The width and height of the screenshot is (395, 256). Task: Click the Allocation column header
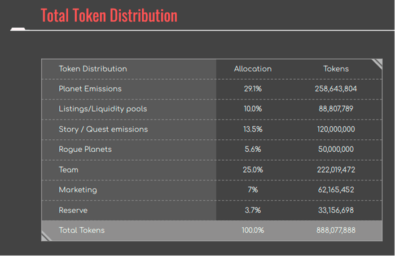click(x=253, y=69)
